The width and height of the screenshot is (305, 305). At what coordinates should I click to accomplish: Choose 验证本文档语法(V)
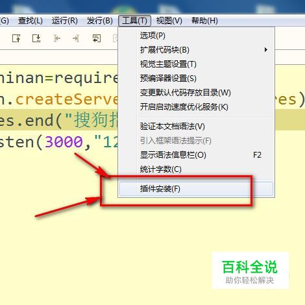click(197, 127)
